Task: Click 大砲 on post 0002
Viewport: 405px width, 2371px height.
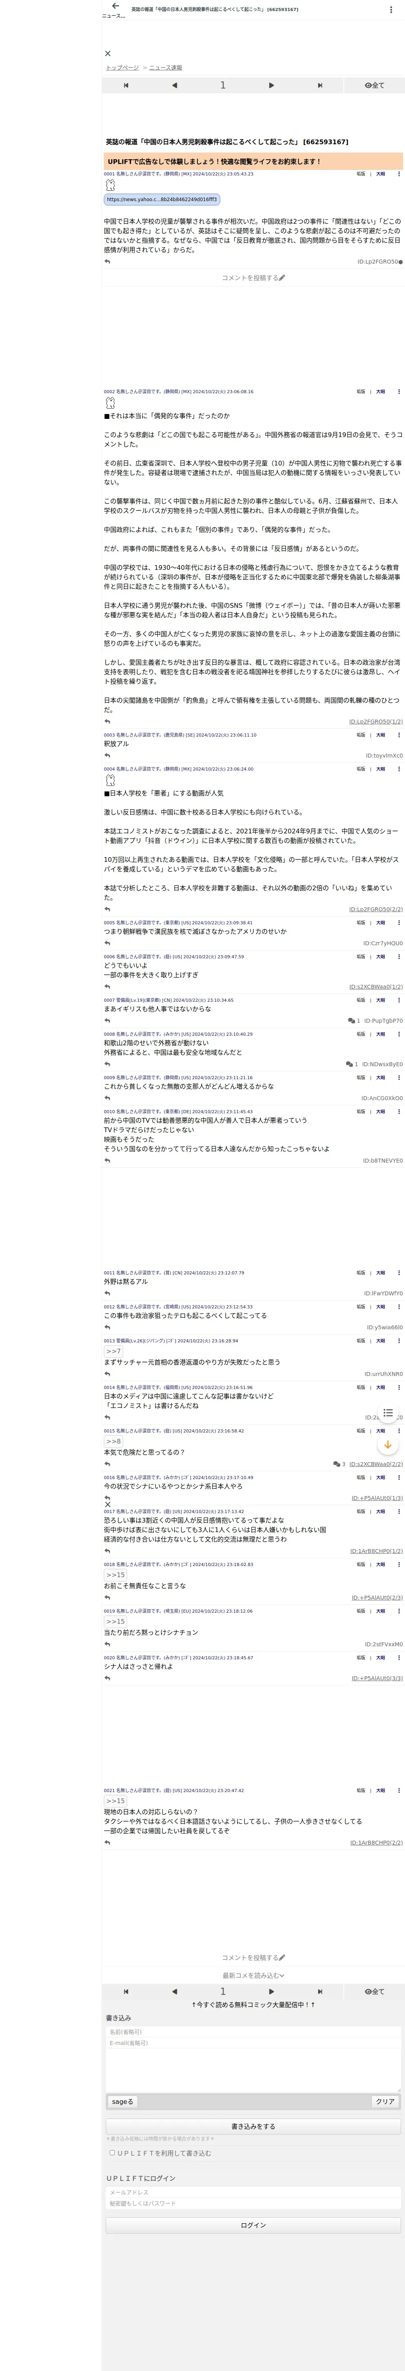Action: coord(380,391)
